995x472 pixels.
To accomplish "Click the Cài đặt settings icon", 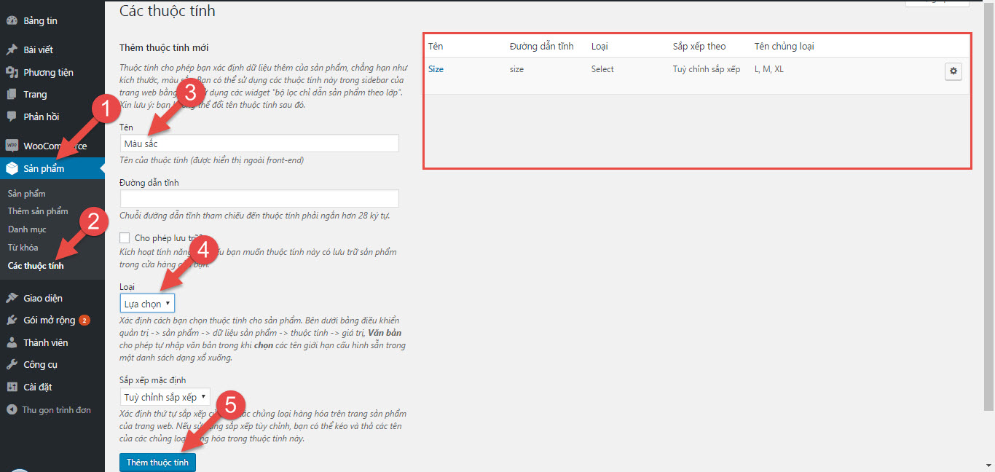I will click(x=12, y=387).
